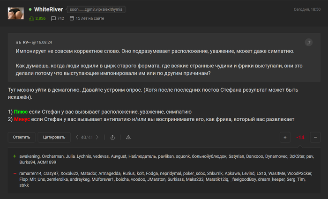Open voter dream_keeper's profile
Viewport: 328px width, 199px height.
tap(271, 179)
